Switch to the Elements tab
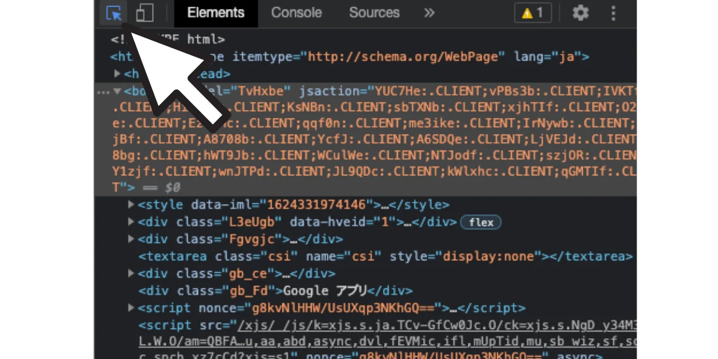 pyautogui.click(x=216, y=13)
